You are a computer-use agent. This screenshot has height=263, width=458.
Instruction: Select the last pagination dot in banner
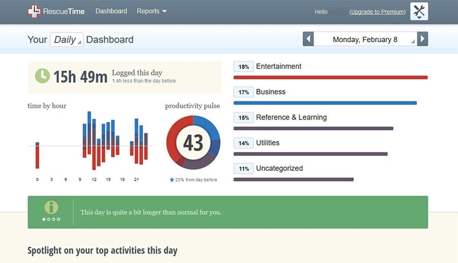tap(59, 219)
